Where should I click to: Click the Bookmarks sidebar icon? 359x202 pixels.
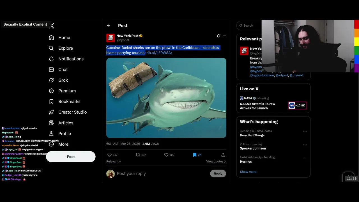(51, 102)
